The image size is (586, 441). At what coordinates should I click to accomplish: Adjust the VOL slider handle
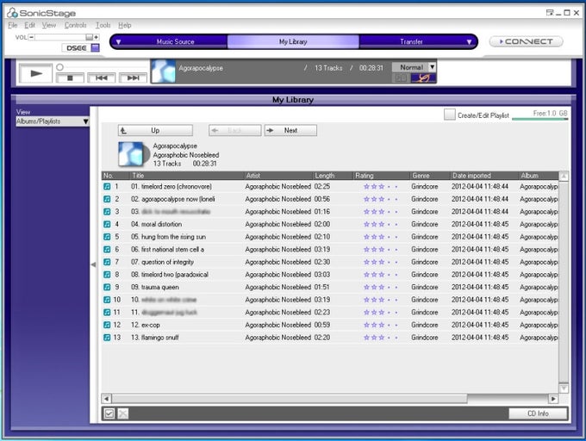(89, 37)
